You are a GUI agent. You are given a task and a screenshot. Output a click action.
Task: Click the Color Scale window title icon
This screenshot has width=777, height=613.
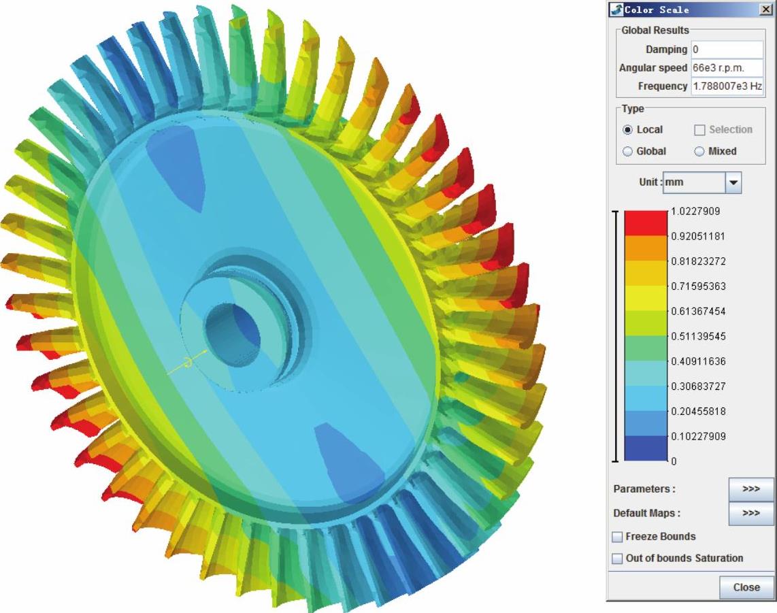click(x=616, y=10)
